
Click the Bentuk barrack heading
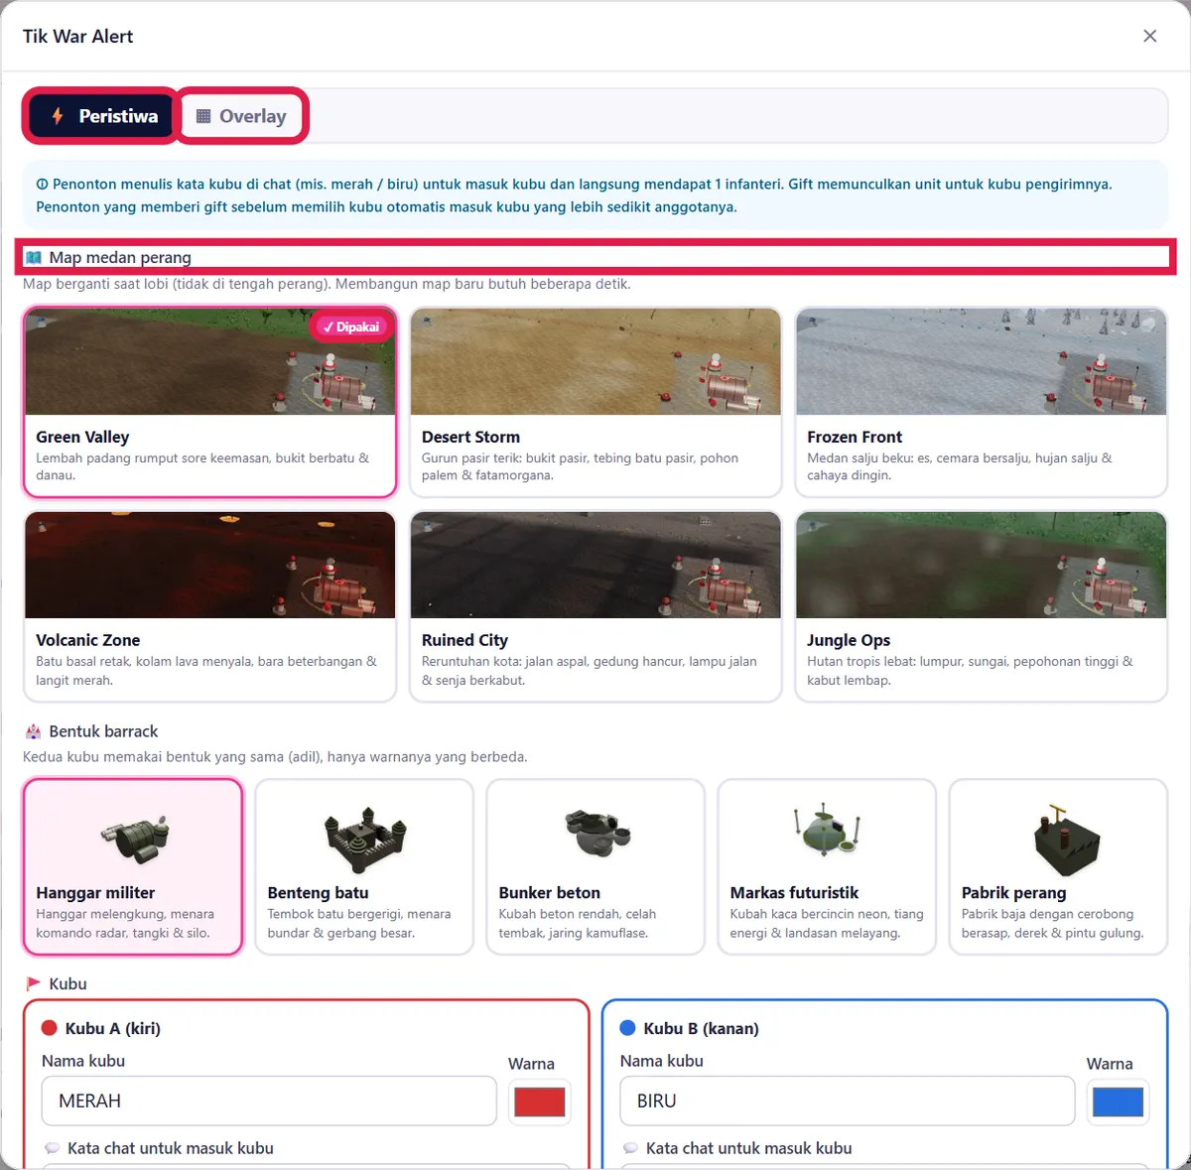coord(103,731)
